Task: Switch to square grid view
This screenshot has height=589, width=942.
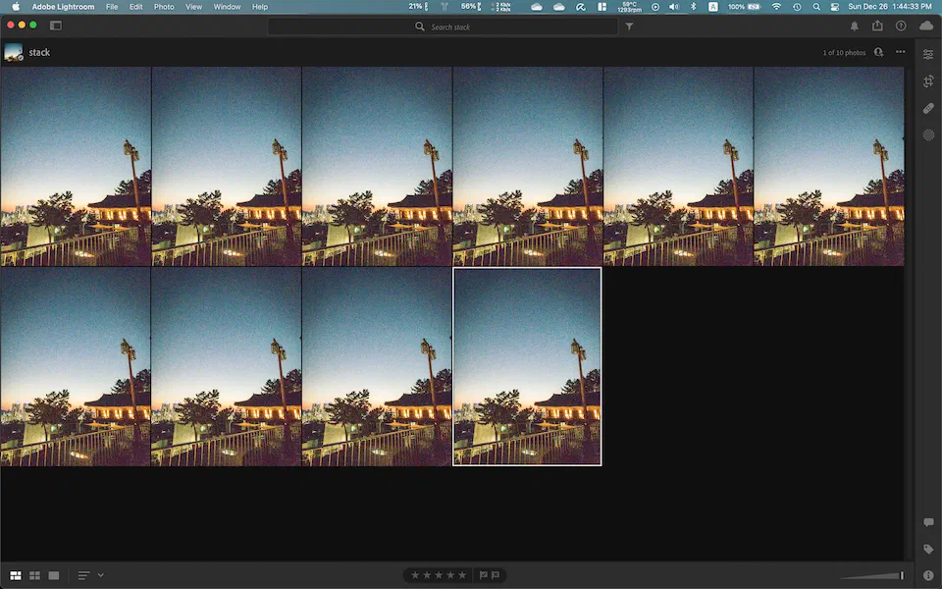Action: click(34, 575)
